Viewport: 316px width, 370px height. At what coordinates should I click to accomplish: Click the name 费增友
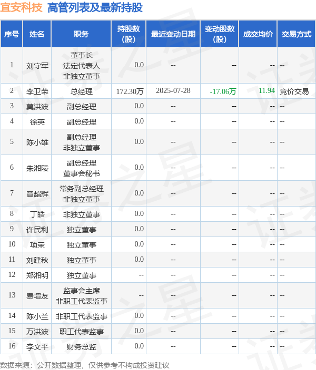click(37, 296)
